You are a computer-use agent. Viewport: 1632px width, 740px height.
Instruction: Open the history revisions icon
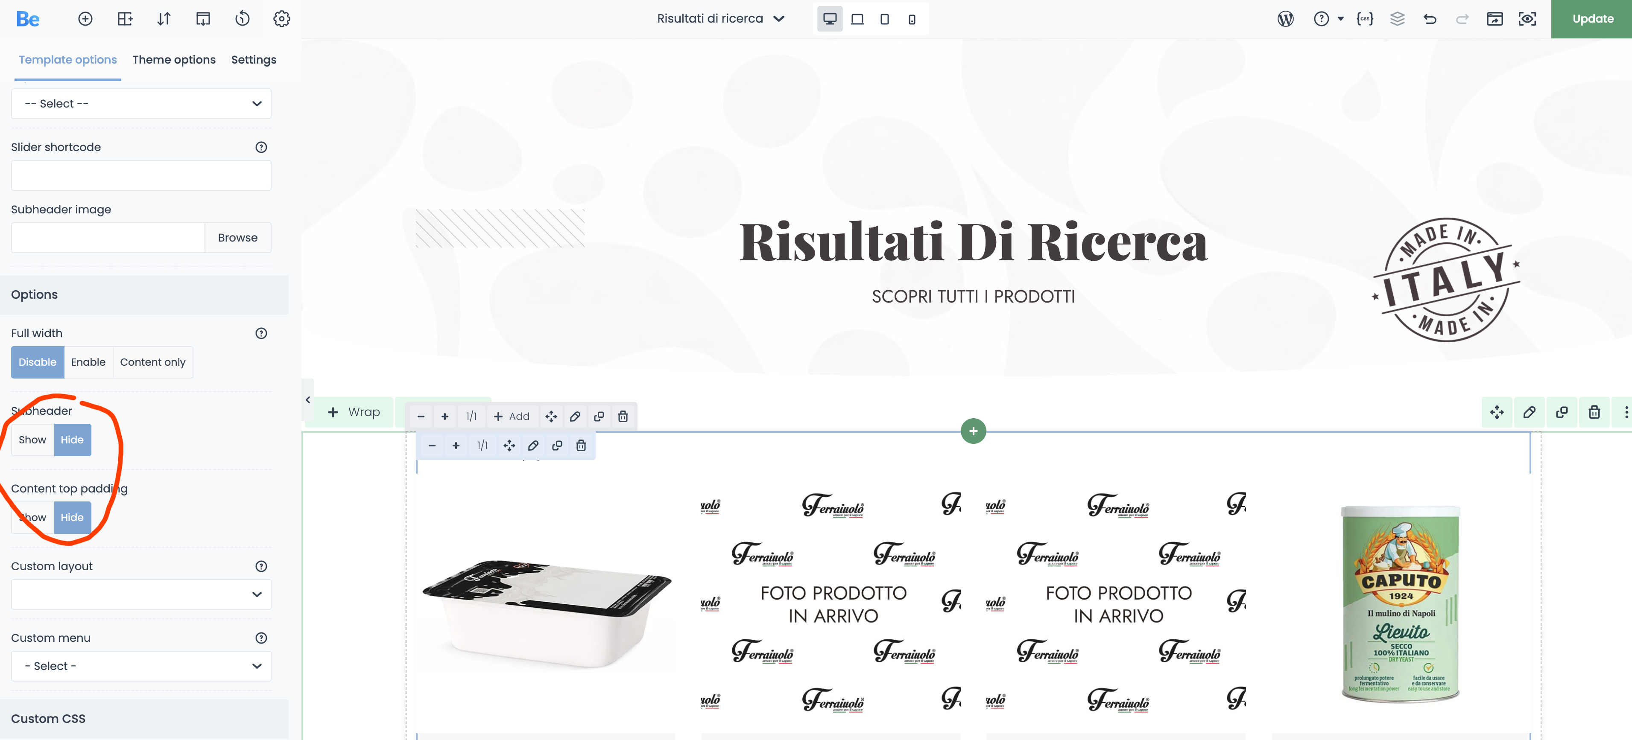242,19
